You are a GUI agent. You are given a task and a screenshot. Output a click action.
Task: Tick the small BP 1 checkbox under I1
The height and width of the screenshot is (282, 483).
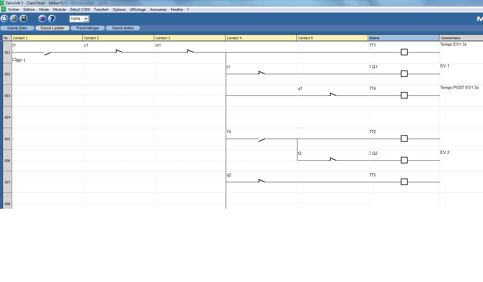point(14,60)
